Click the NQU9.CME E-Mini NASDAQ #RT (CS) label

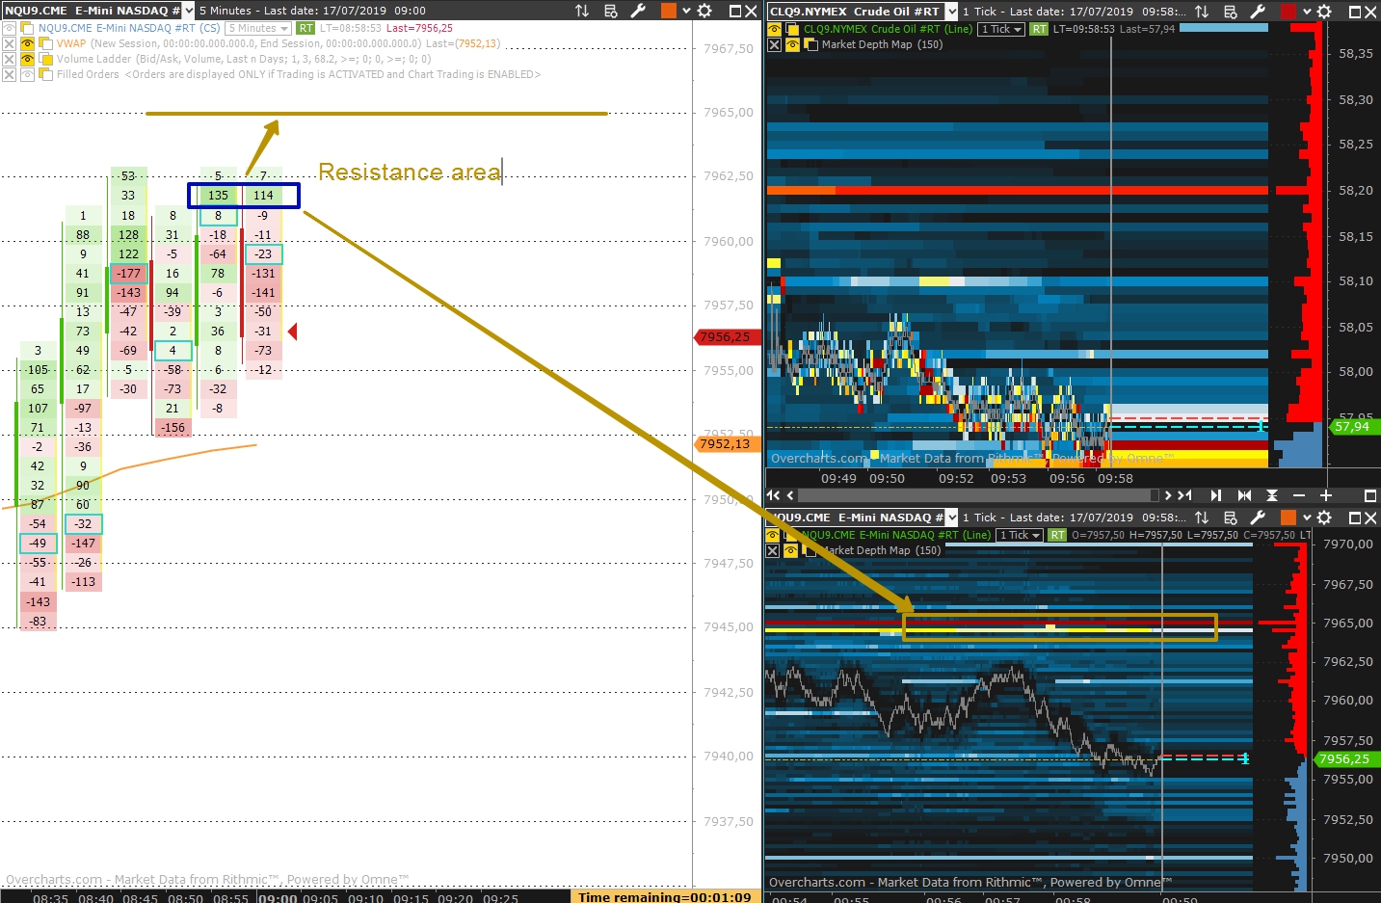click(129, 29)
